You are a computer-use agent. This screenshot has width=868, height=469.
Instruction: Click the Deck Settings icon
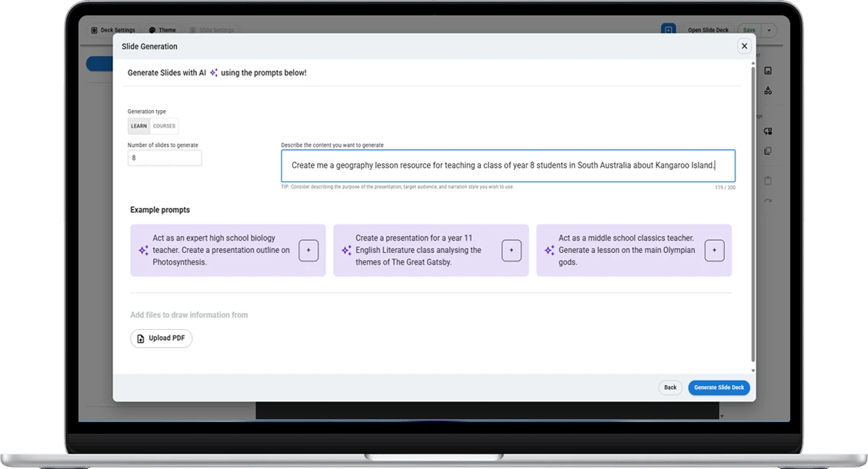tap(94, 31)
